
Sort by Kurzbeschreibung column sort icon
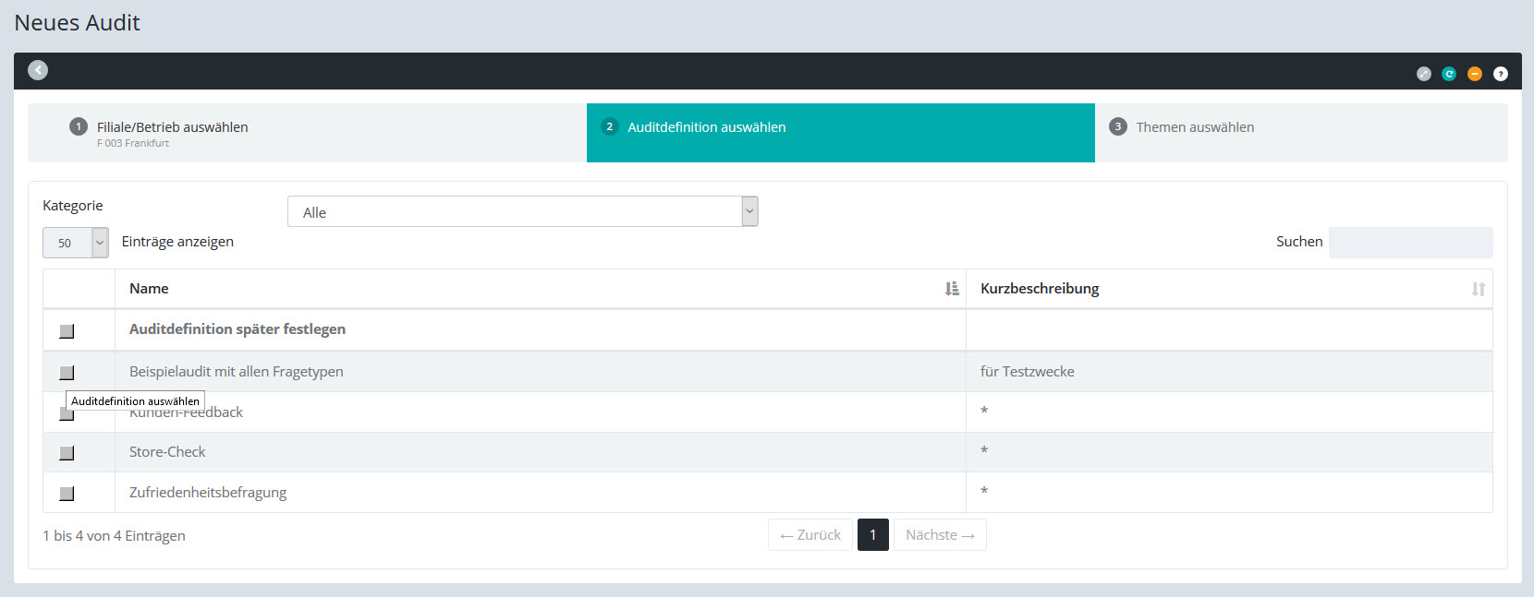pyautogui.click(x=1478, y=289)
